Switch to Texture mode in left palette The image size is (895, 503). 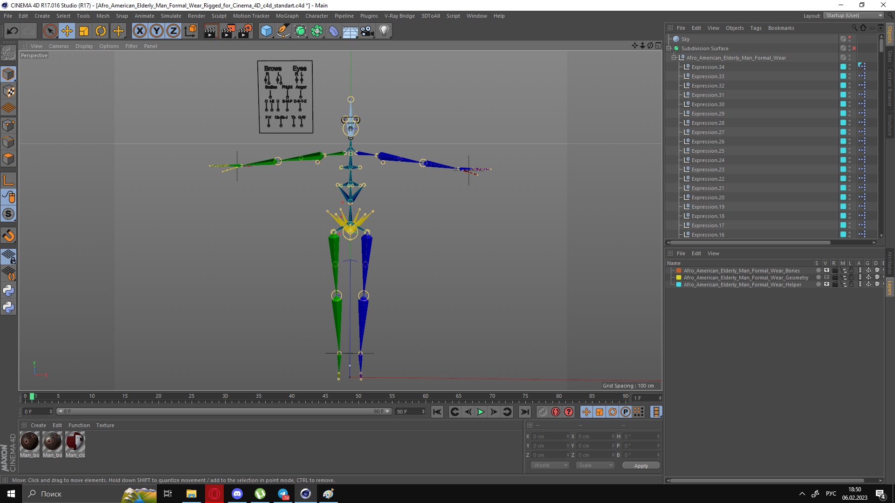pos(8,91)
